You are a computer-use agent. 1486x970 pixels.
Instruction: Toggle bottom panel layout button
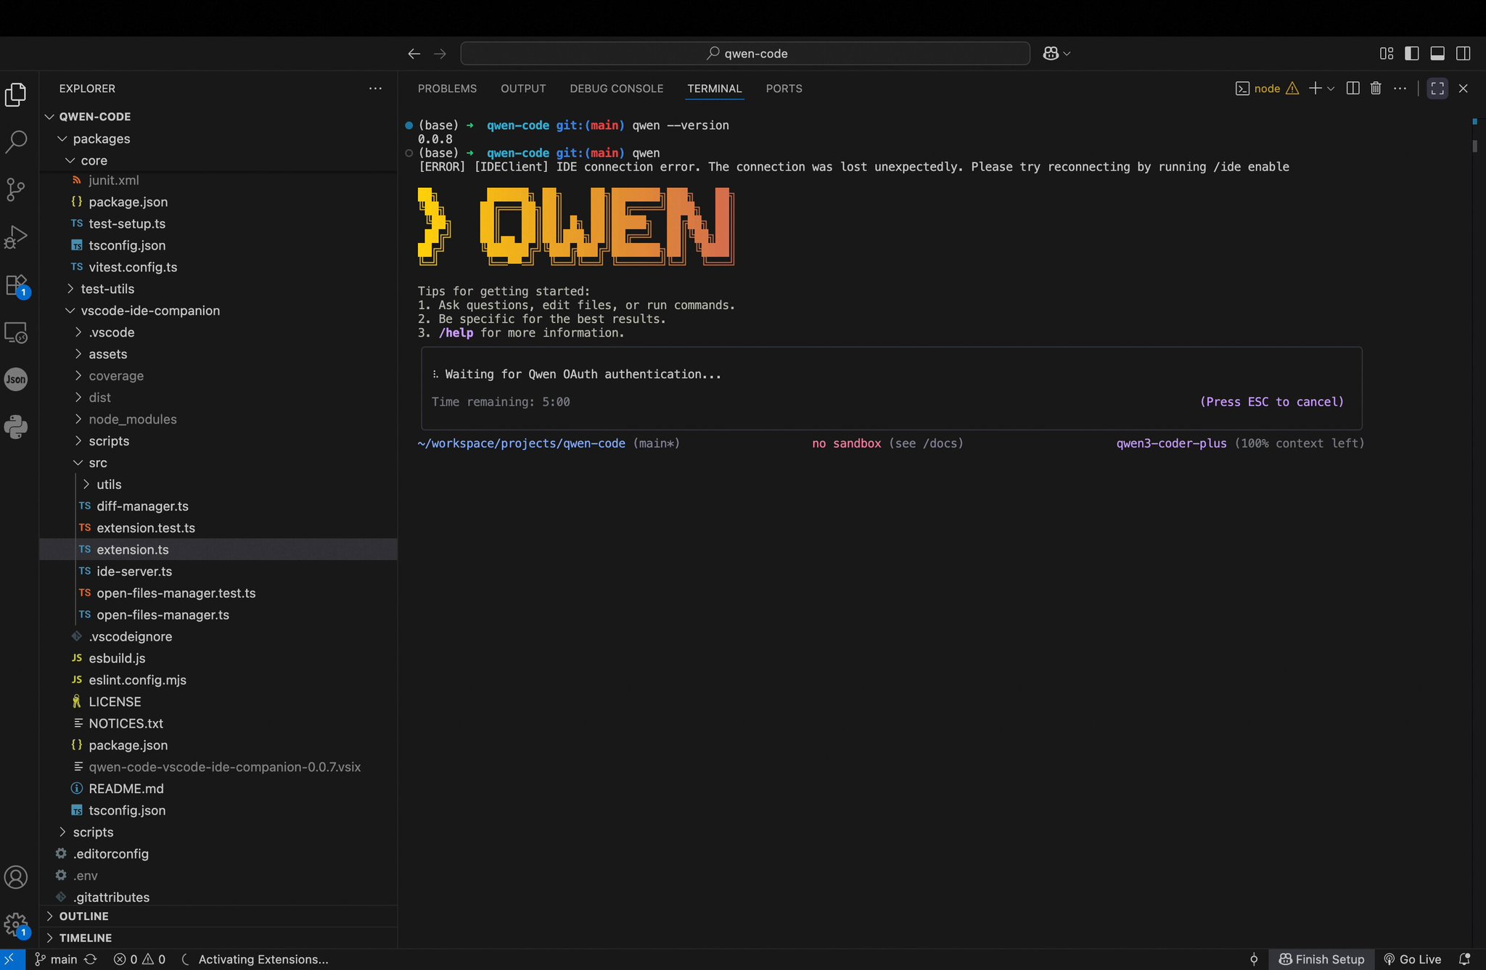[x=1437, y=54]
